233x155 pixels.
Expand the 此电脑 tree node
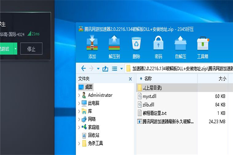tap(79, 103)
